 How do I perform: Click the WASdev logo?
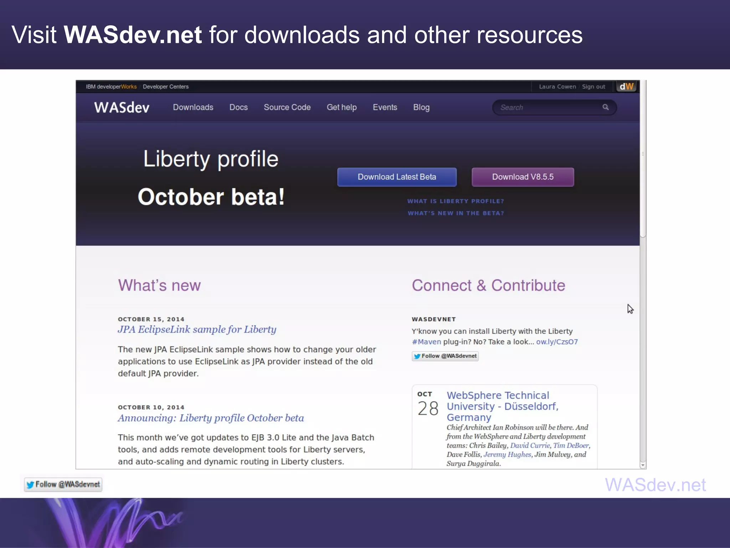(x=122, y=107)
